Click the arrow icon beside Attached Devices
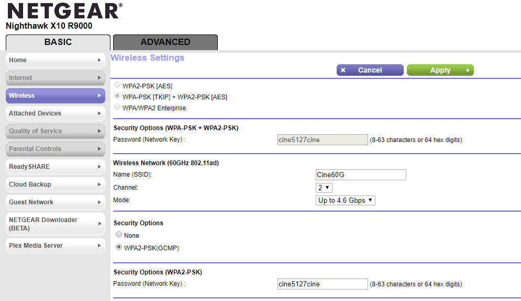This screenshot has height=301, width=521. [99, 113]
